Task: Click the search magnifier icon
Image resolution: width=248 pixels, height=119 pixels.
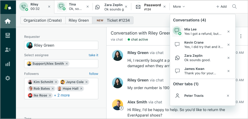Action: click(234, 7)
